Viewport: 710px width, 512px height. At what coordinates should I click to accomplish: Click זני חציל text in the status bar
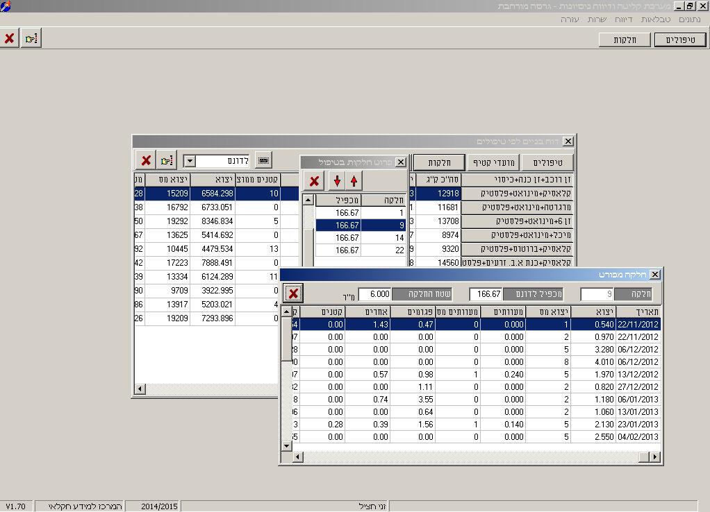click(372, 506)
